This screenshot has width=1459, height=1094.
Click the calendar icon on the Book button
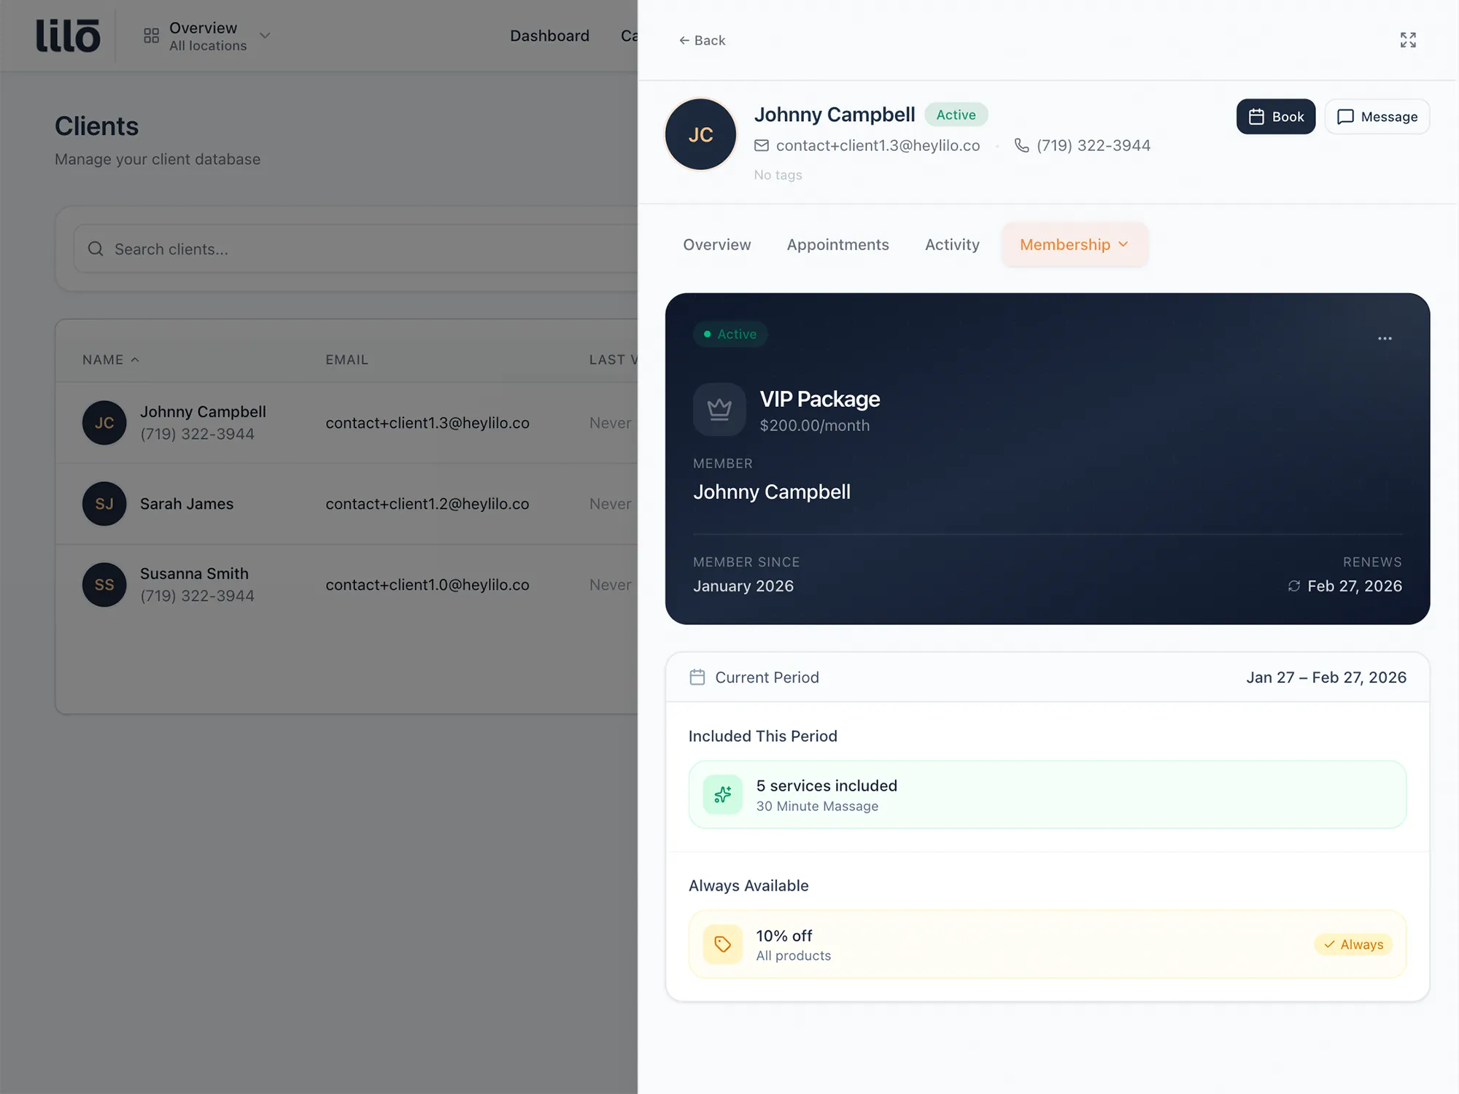coord(1257,116)
